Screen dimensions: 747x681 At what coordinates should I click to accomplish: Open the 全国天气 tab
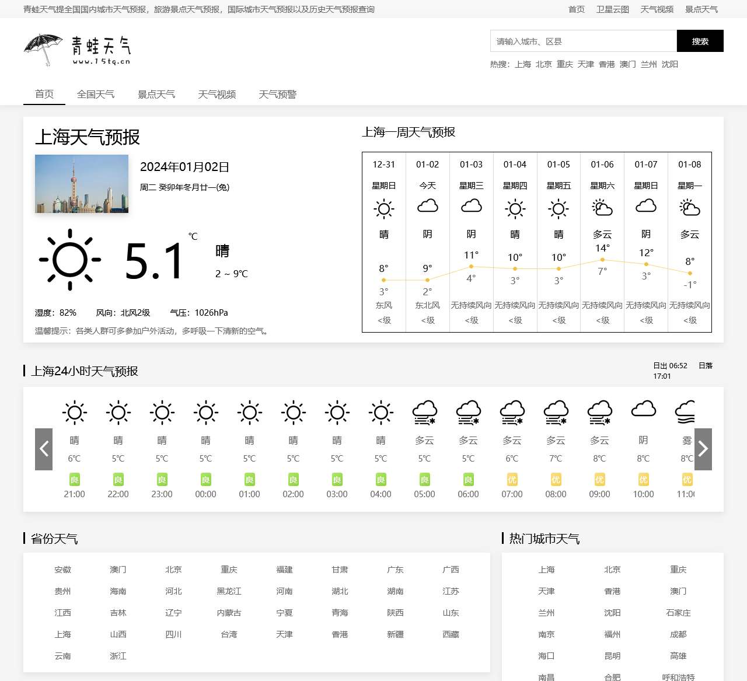click(x=96, y=95)
